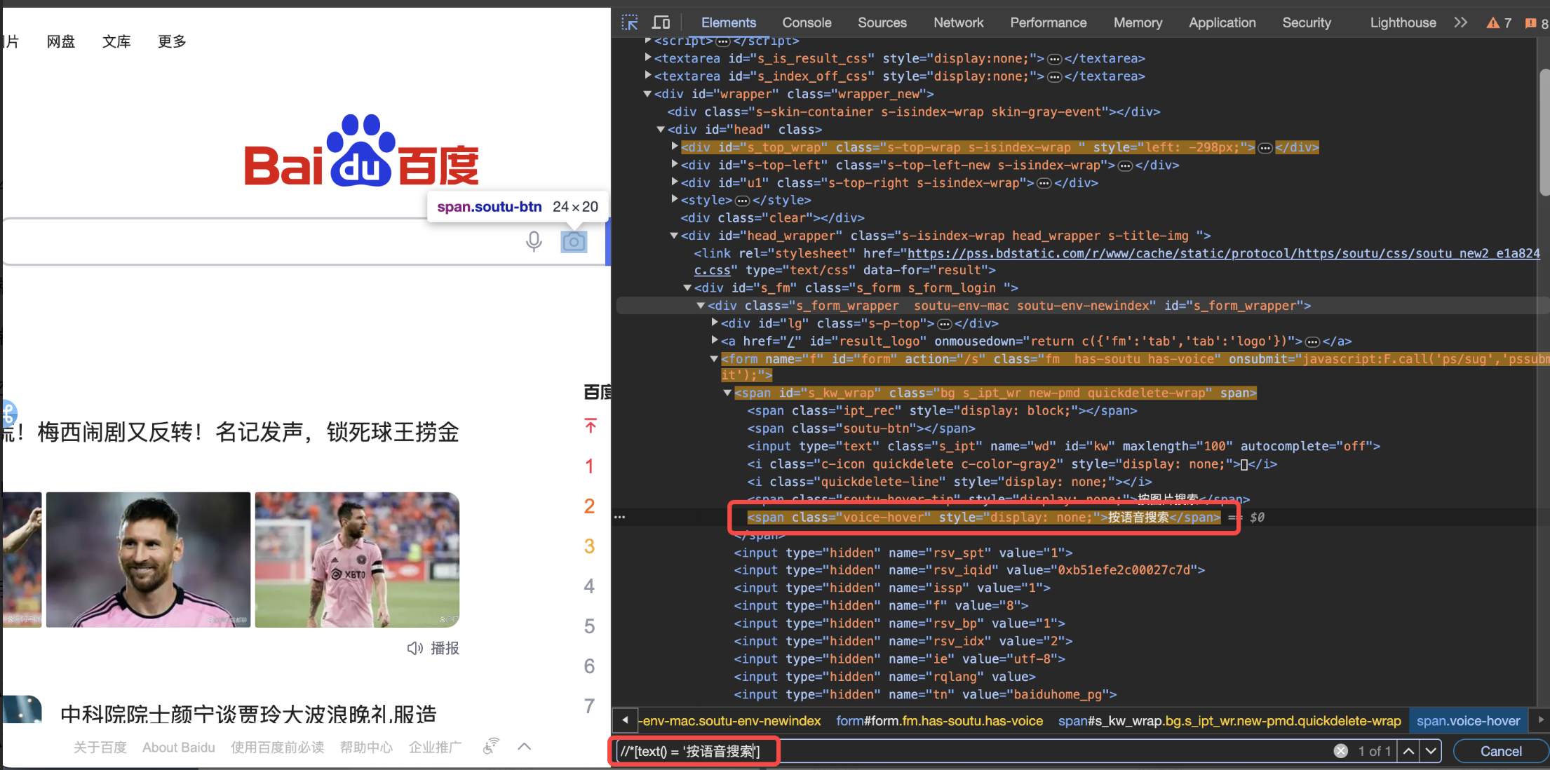1550x770 pixels.
Task: Click the 播报 speaker playback icon
Action: point(415,648)
